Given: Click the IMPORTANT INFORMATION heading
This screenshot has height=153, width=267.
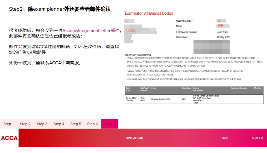Looking at the screenshot, I should coord(138,55).
